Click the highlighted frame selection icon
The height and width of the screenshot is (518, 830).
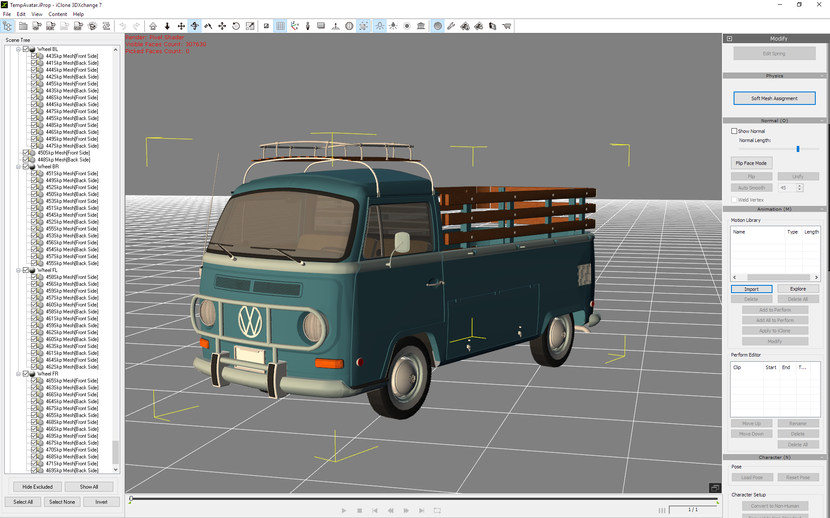pyautogui.click(x=364, y=26)
